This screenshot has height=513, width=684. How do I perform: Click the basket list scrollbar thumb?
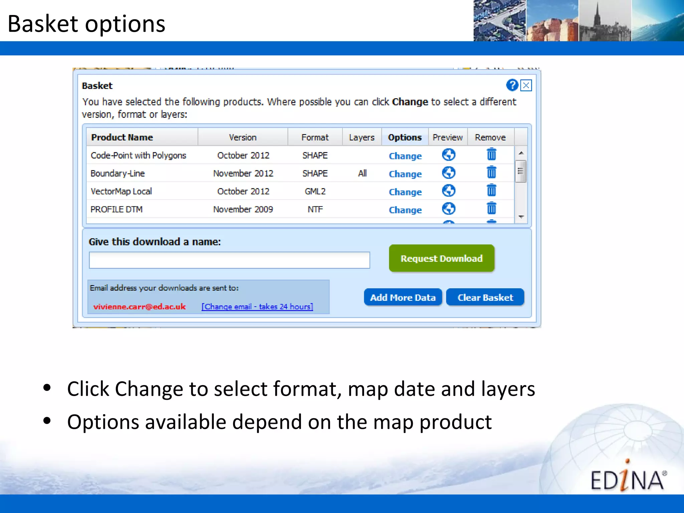click(520, 171)
